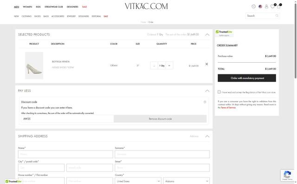Open the Bottega Veneta product link
The height and width of the screenshot is (184, 297).
pos(61,62)
